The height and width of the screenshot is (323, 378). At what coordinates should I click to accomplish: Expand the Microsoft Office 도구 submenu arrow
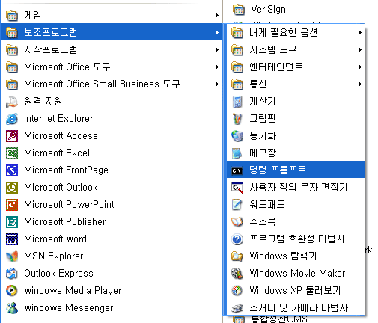point(217,67)
